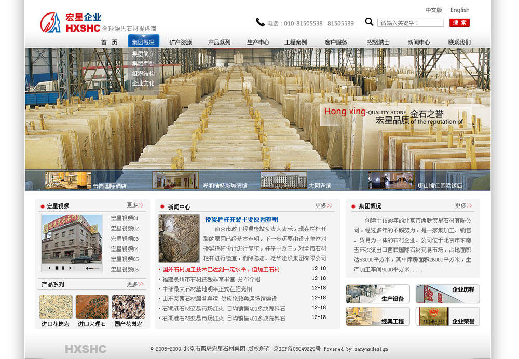Open the 进口大理石 product thumbnail
This screenshot has width=519, height=359.
click(92, 307)
